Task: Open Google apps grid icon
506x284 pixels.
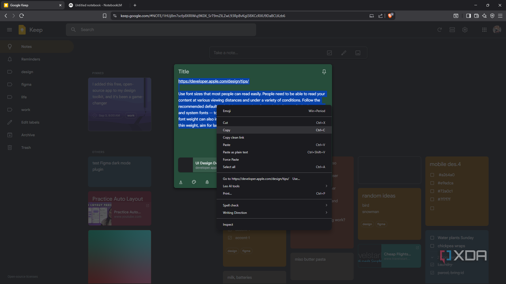Action: tap(484, 30)
